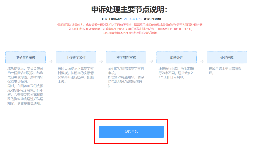This screenshot has width=253, height=153.
Task: Click the 可拨打客服电话 label text
Action: (x=112, y=19)
